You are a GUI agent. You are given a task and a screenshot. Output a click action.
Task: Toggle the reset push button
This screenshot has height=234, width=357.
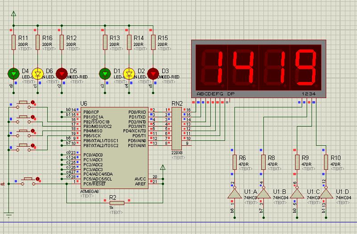(x=27, y=180)
